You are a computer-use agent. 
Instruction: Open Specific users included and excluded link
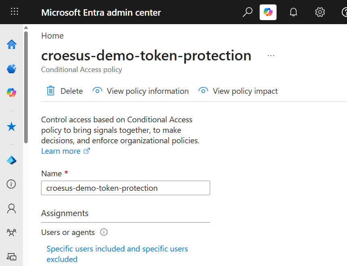117,254
